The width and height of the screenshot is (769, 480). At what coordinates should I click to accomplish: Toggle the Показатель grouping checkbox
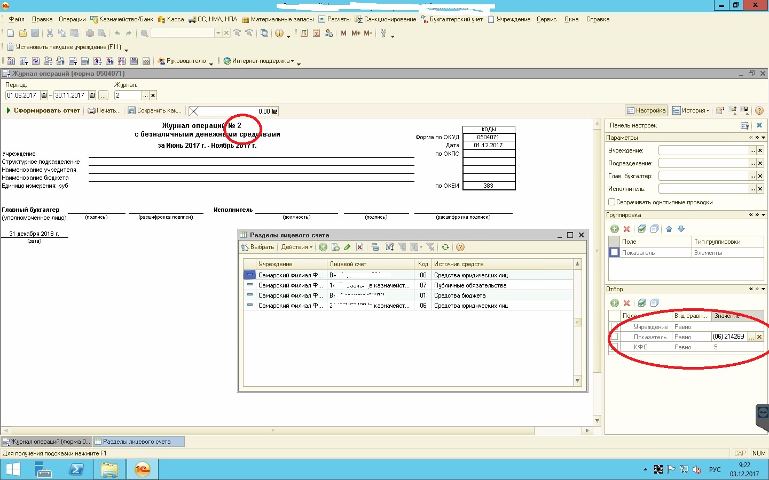(x=614, y=252)
